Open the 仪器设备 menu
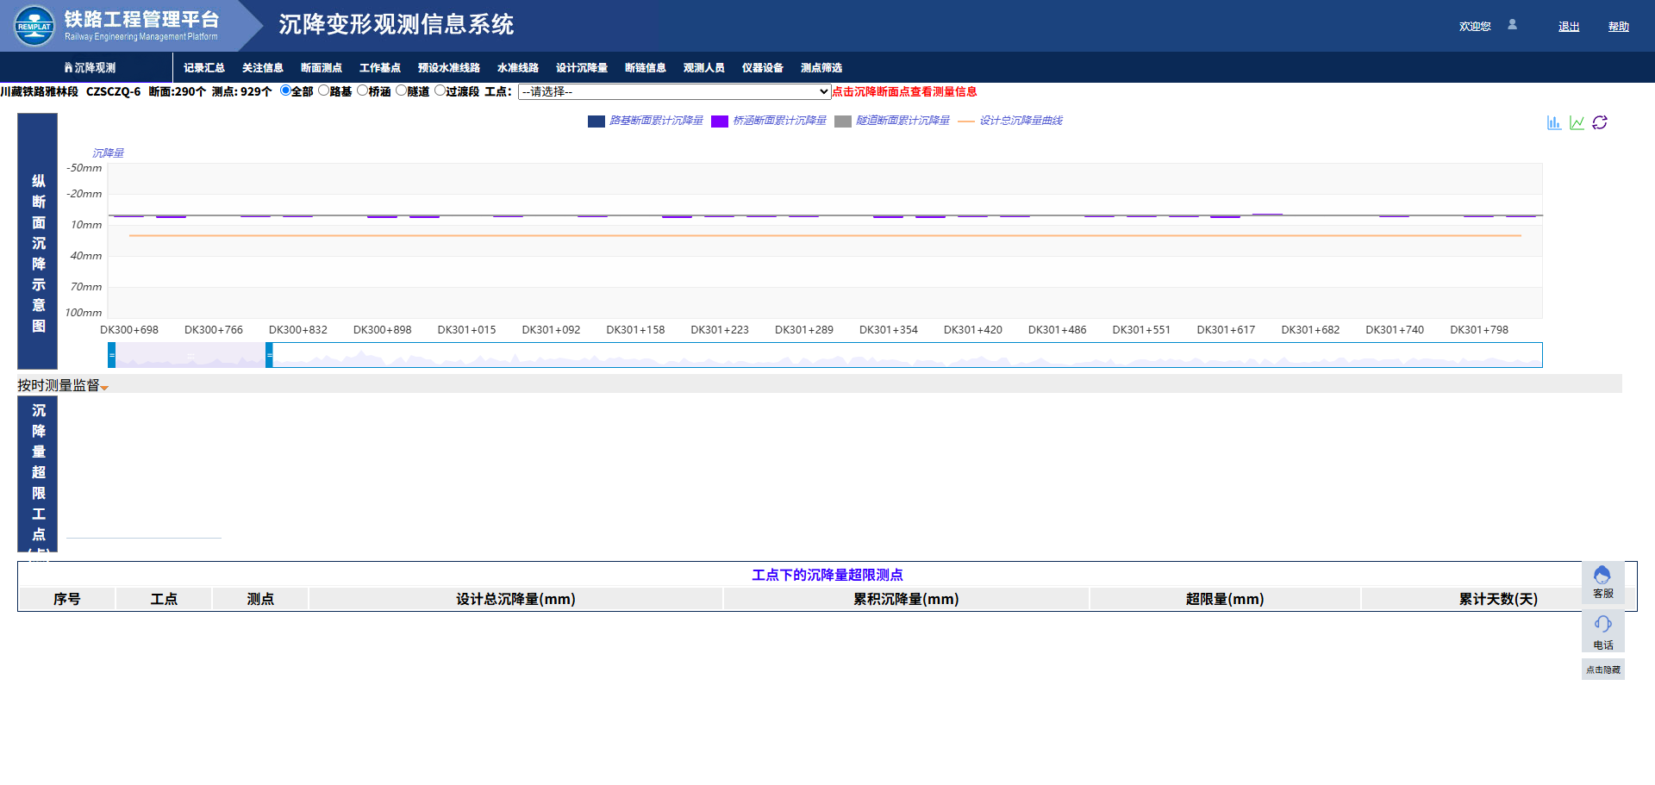This screenshot has width=1655, height=785. coord(763,67)
